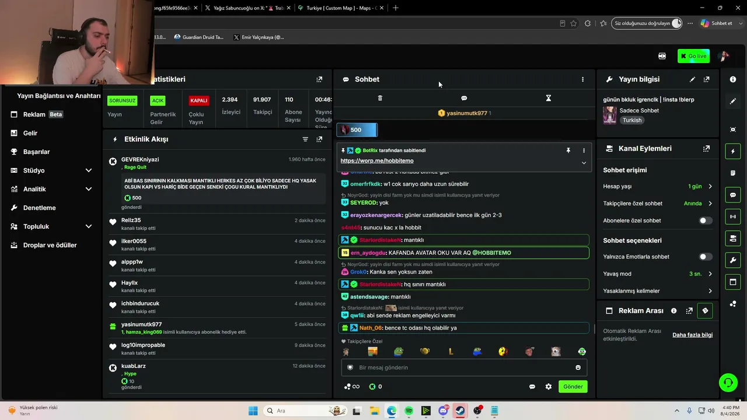Image resolution: width=747 pixels, height=420 pixels.
Task: Open the pinned message three-dot options
Action: (584, 150)
